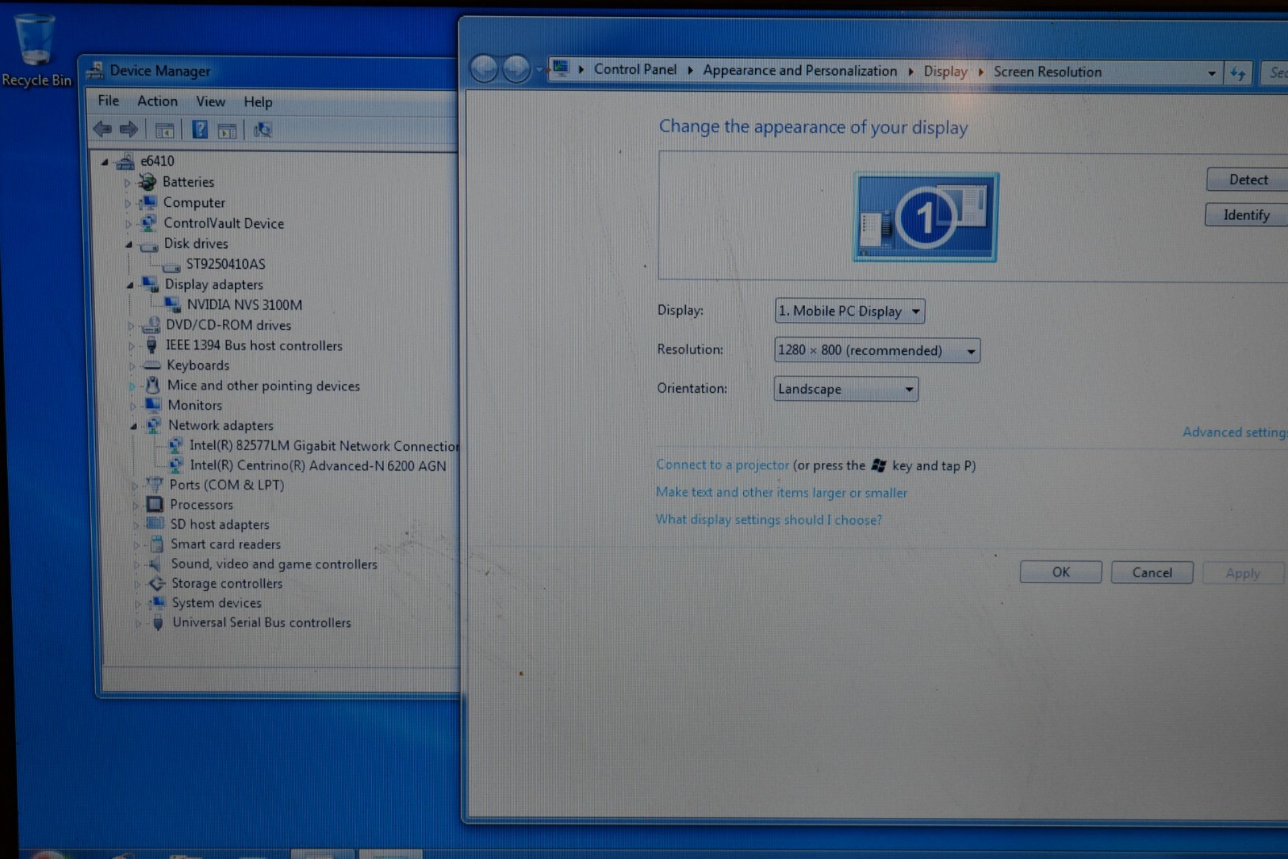Click the Connect to a projector link

tap(722, 465)
